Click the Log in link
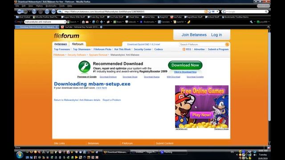Viewport: 285px width, 160px height. click(x=216, y=35)
